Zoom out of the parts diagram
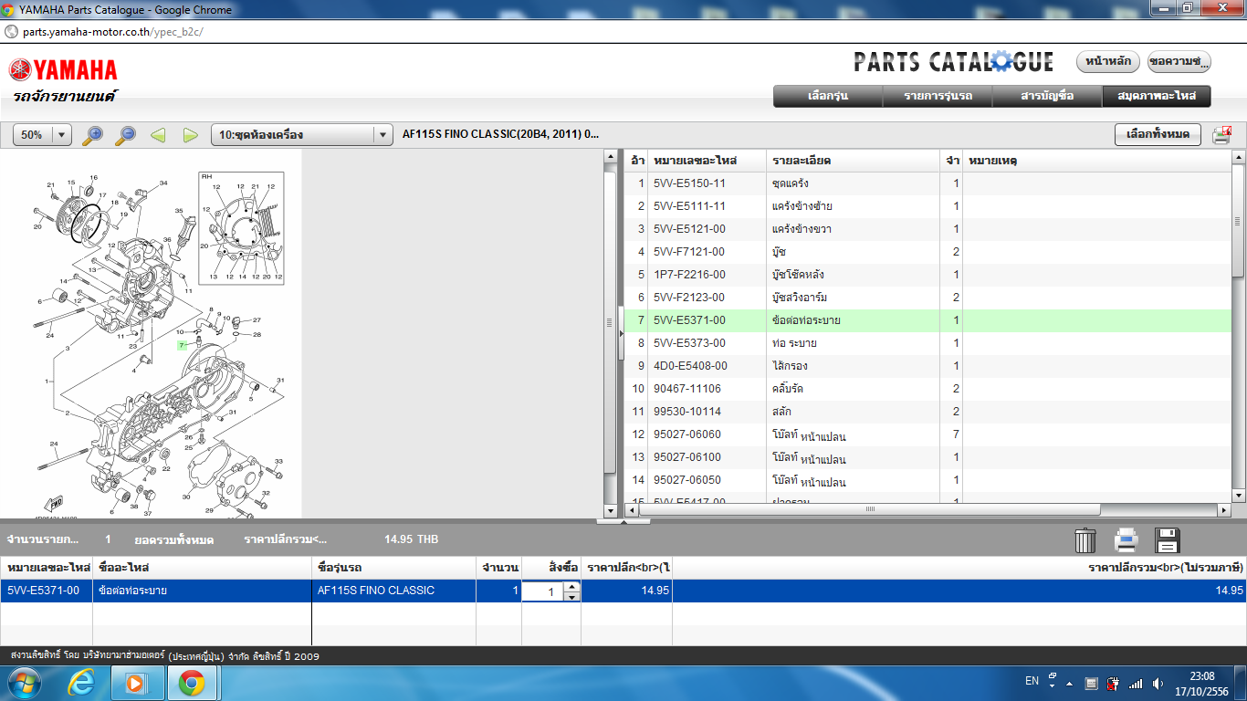Screen dimensions: 1247x701 (126, 135)
